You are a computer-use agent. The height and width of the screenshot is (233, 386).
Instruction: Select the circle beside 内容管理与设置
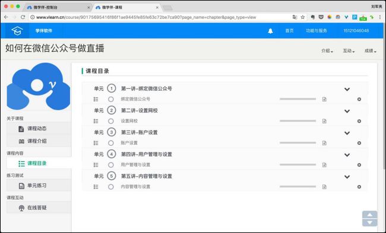(x=111, y=187)
